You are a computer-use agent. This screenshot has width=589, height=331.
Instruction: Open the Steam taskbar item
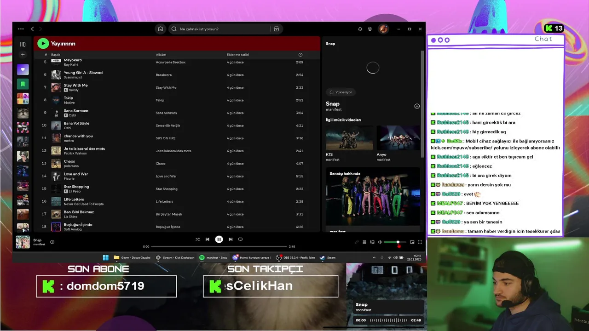[328, 257]
